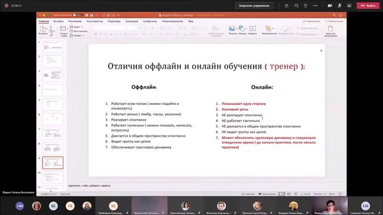Click the Home icon in PowerPoint title bar
383x215 pixels.
tap(87, 15)
